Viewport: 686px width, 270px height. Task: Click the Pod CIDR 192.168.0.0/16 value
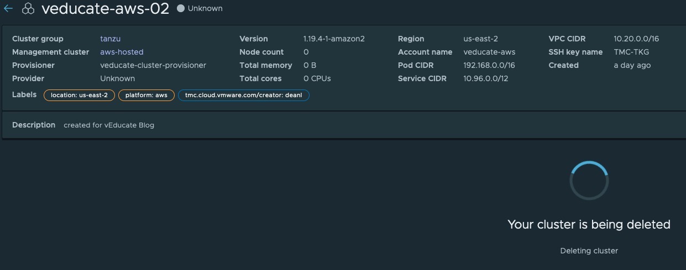click(489, 65)
